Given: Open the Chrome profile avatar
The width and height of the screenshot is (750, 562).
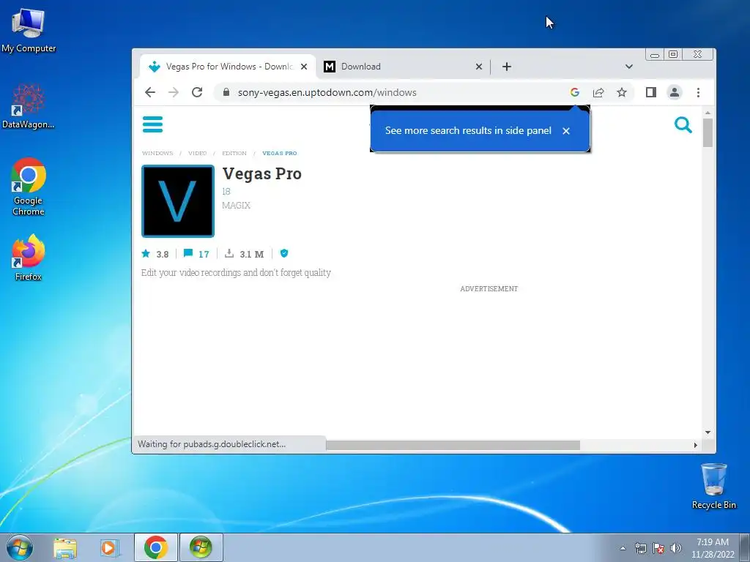Looking at the screenshot, I should [x=675, y=92].
